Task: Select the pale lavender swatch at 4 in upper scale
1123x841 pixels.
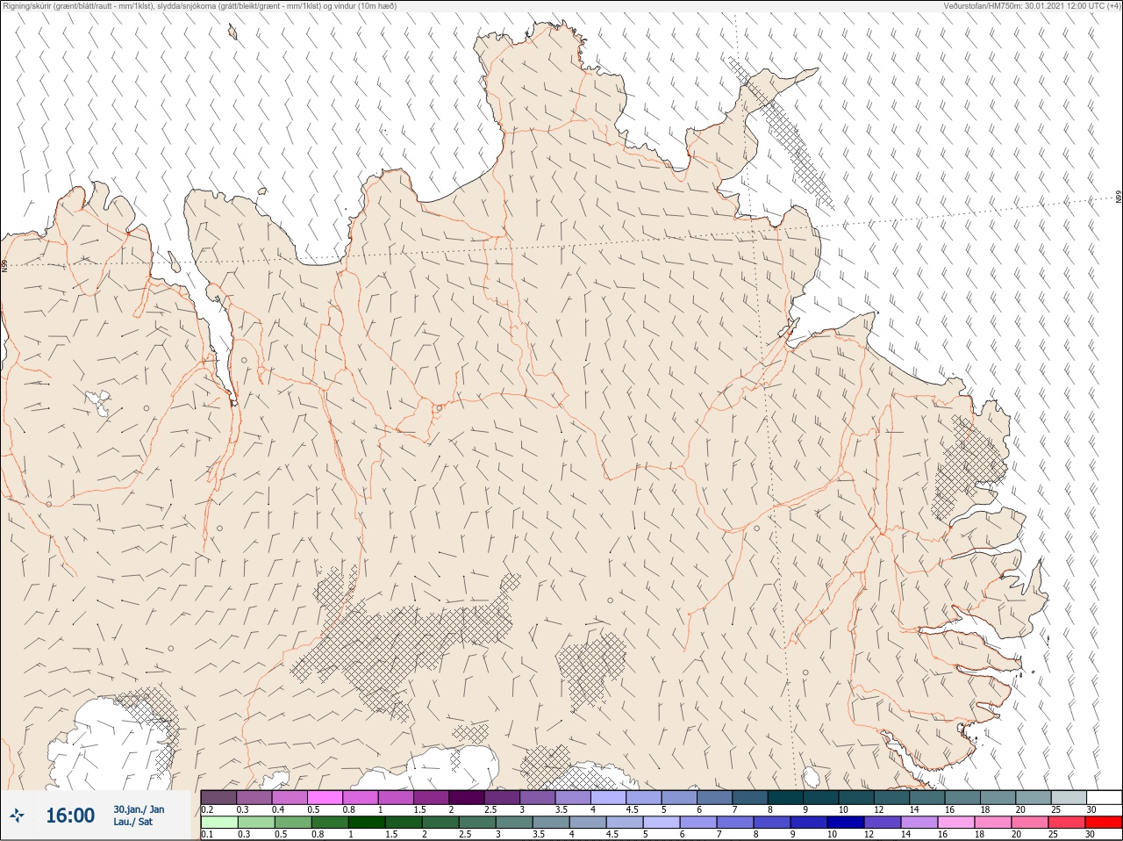Action: [608, 797]
